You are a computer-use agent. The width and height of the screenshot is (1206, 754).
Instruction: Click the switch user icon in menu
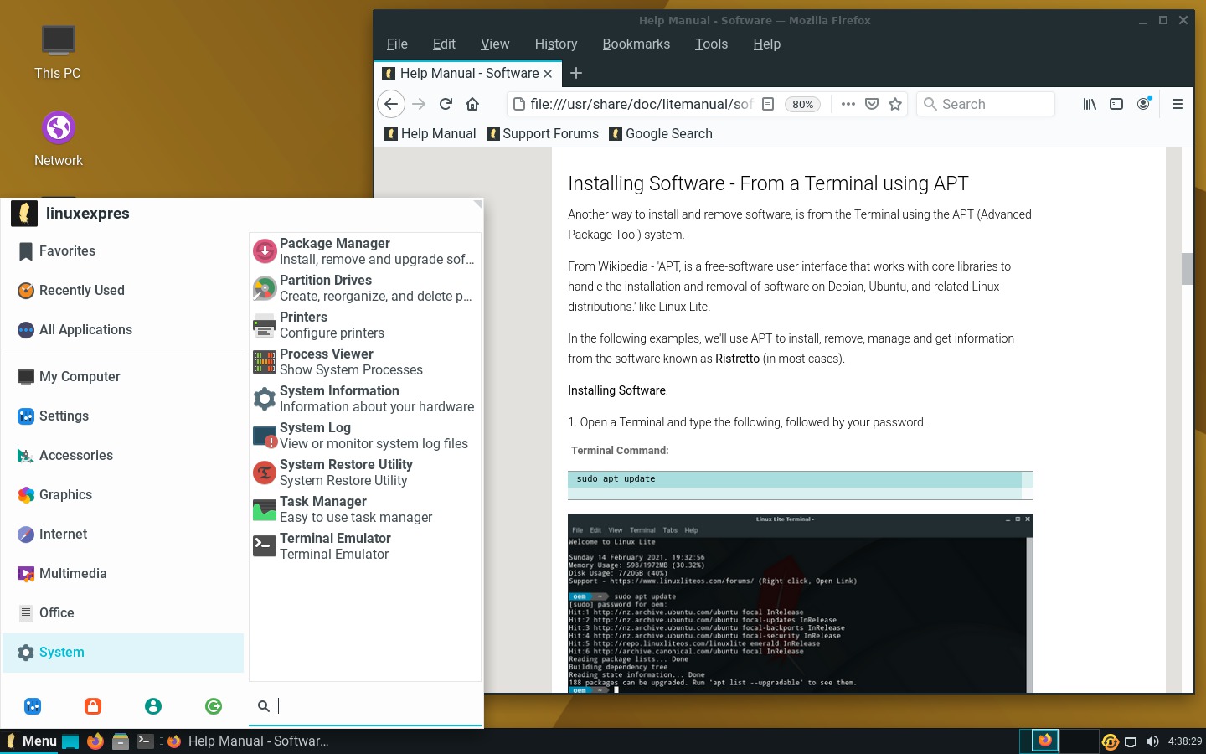coord(153,706)
